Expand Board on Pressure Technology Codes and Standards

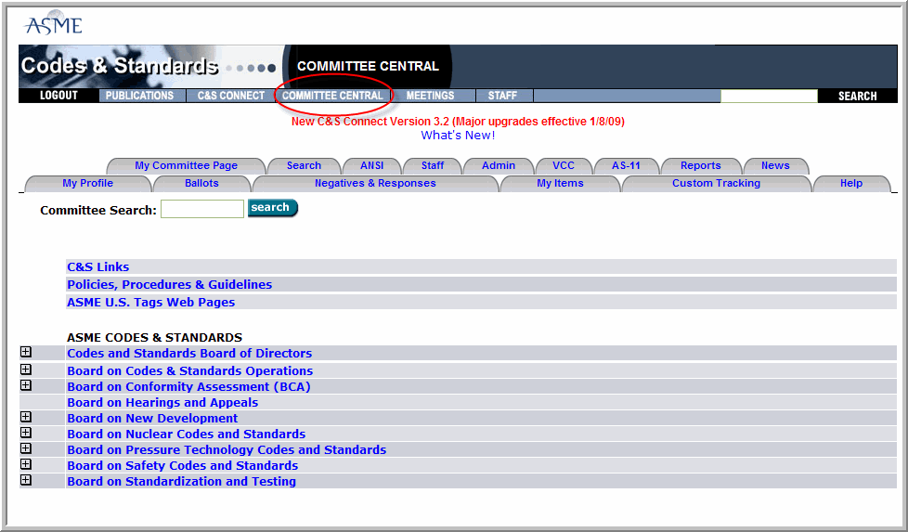pos(26,448)
